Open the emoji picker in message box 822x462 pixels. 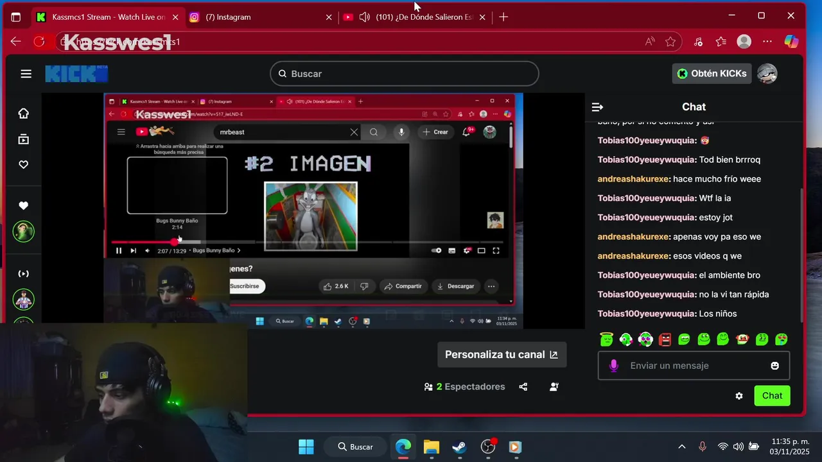[x=775, y=366]
